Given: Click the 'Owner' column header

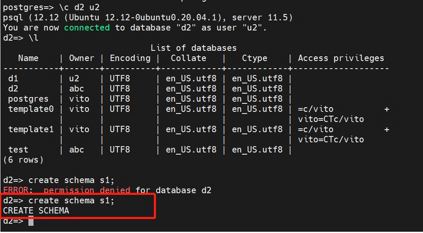Looking at the screenshot, I should [x=81, y=58].
